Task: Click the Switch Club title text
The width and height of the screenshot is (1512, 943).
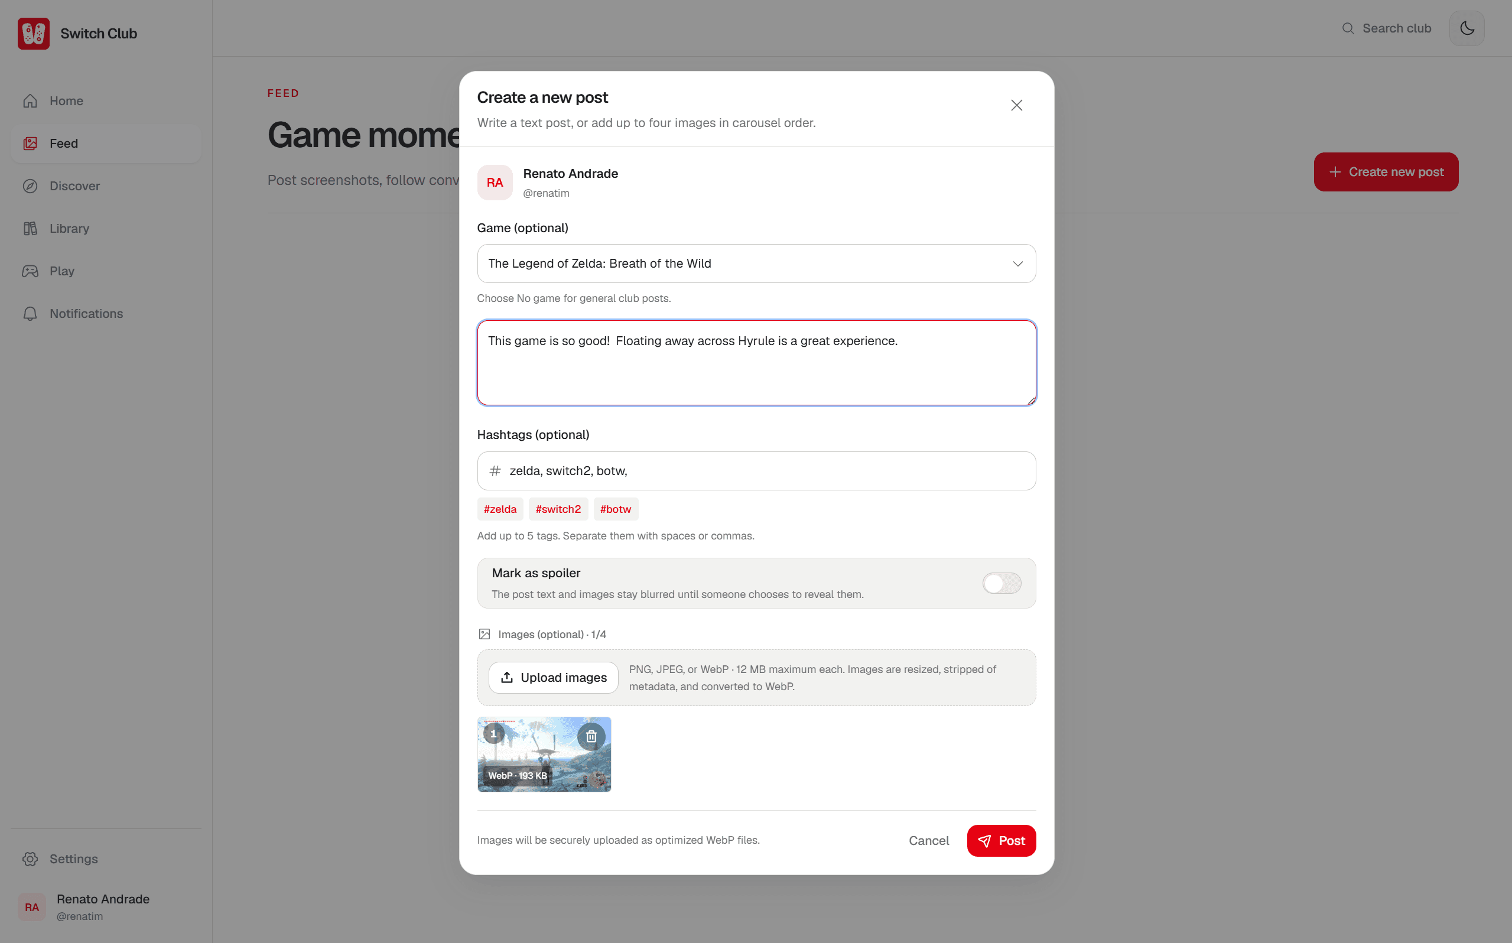Action: click(99, 34)
